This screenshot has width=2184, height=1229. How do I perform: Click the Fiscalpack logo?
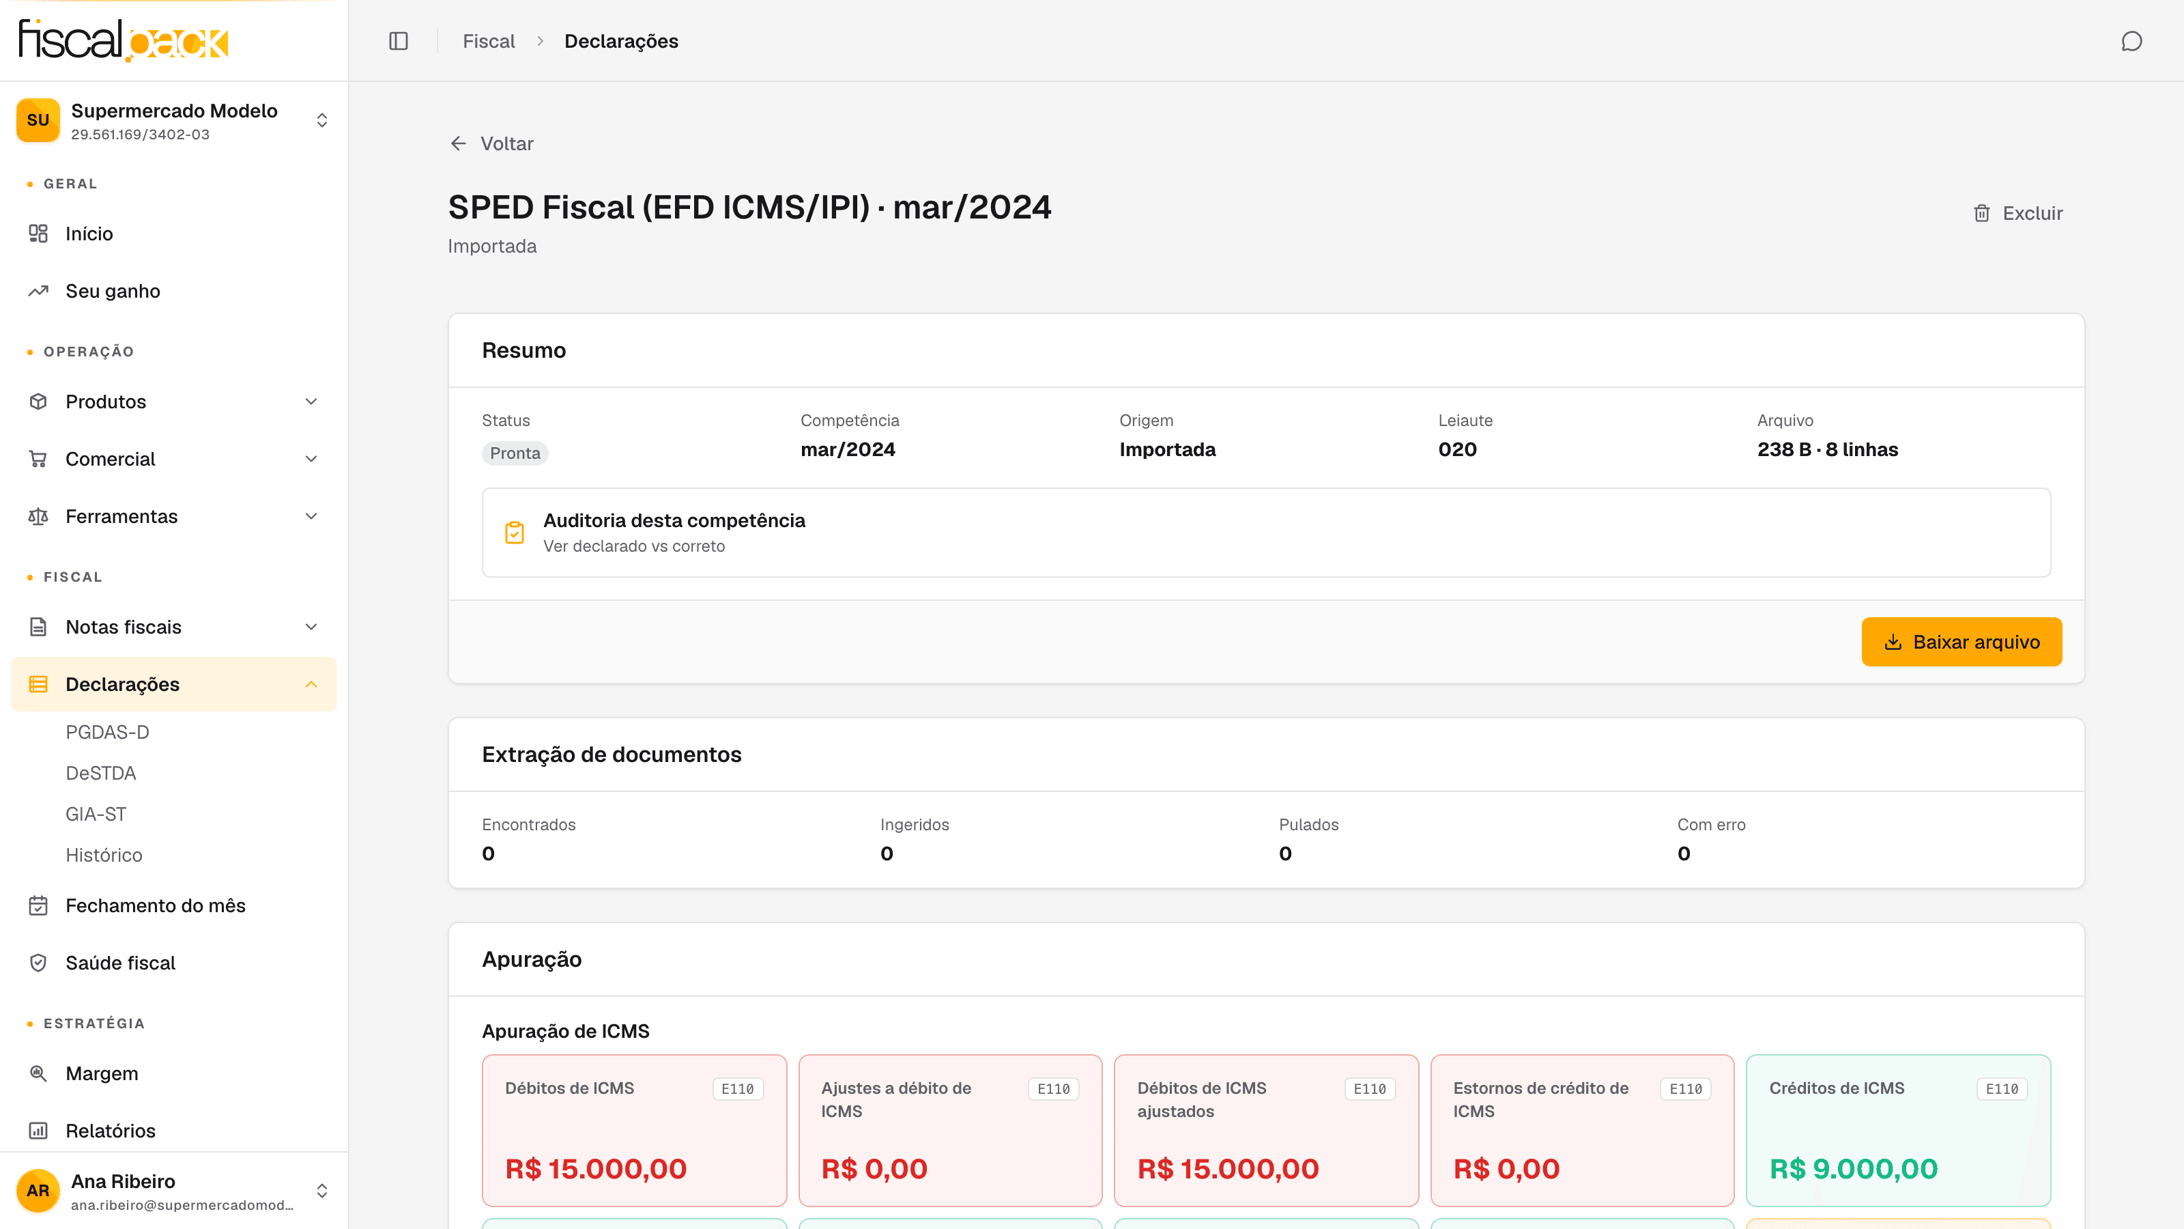pyautogui.click(x=124, y=40)
